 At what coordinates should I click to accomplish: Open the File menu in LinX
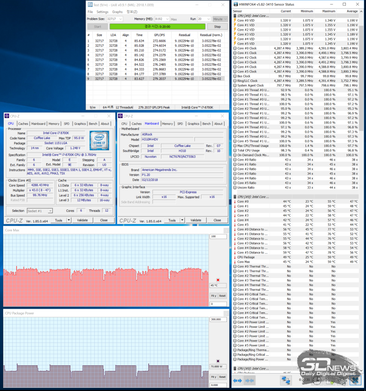[90, 12]
